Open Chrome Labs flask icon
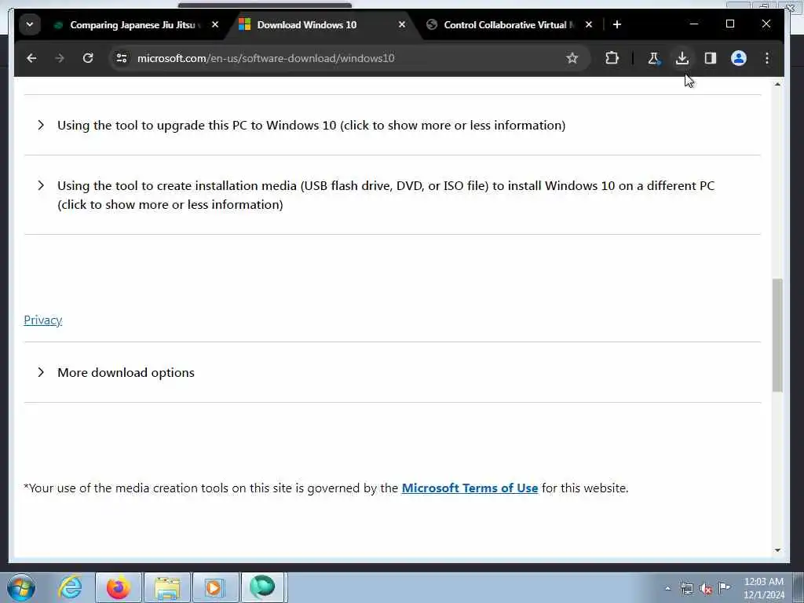The width and height of the screenshot is (804, 603). click(x=653, y=58)
